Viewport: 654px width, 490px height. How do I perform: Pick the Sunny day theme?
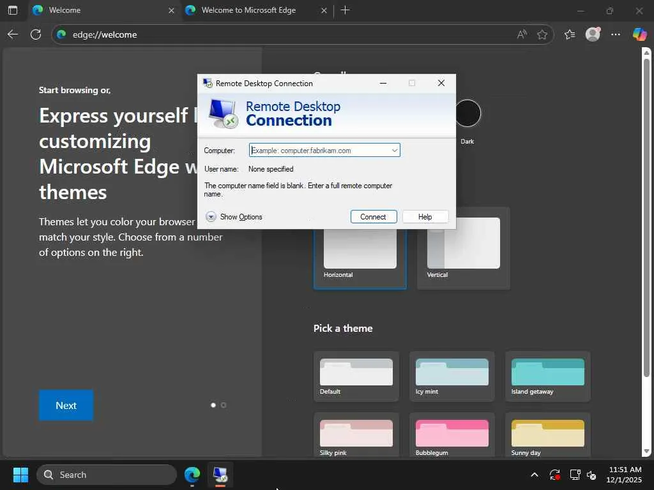[x=547, y=435]
